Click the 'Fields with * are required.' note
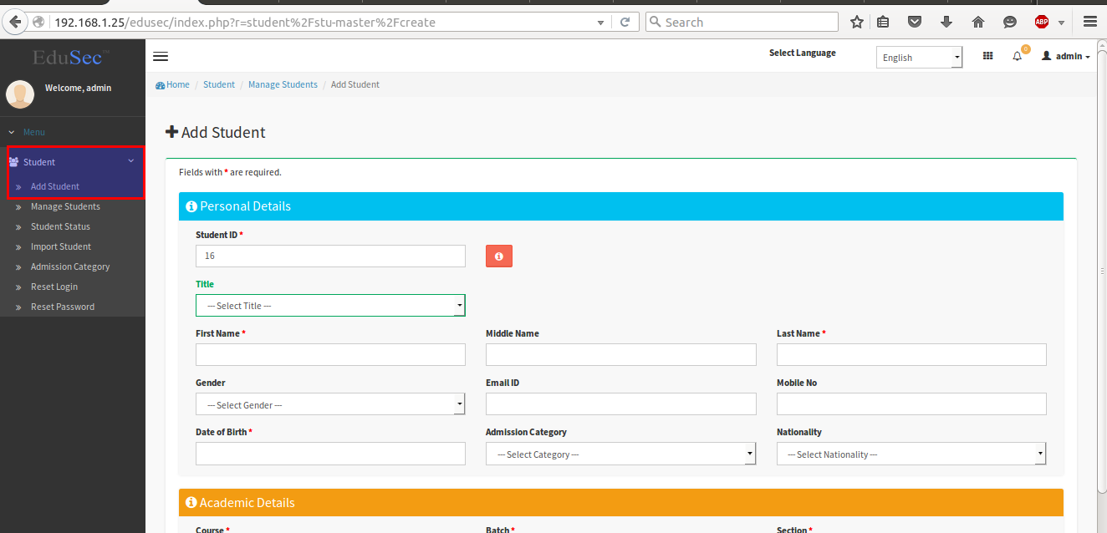Screen dimensions: 1107x533 [x=230, y=172]
